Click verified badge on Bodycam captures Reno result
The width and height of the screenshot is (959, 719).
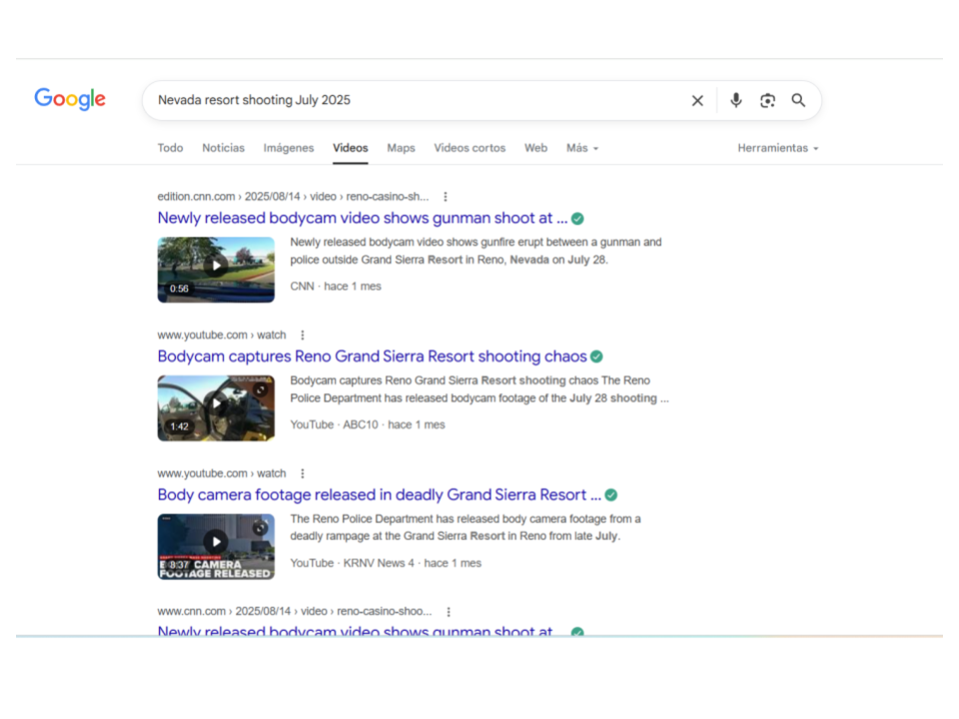[x=596, y=357]
